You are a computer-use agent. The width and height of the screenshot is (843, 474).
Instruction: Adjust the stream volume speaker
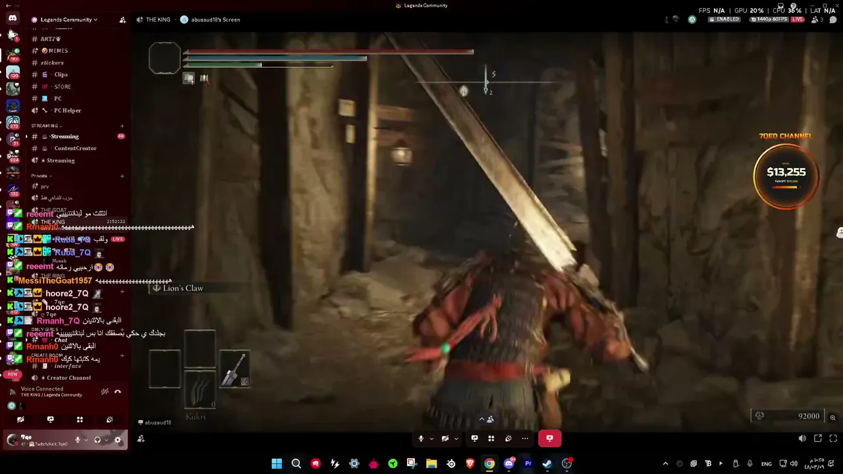(x=802, y=438)
